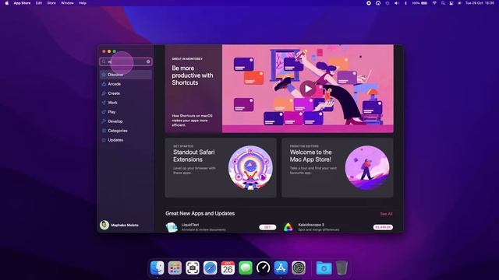The height and width of the screenshot is (280, 499).
Task: Click the Work paper-plane icon
Action: tap(104, 103)
